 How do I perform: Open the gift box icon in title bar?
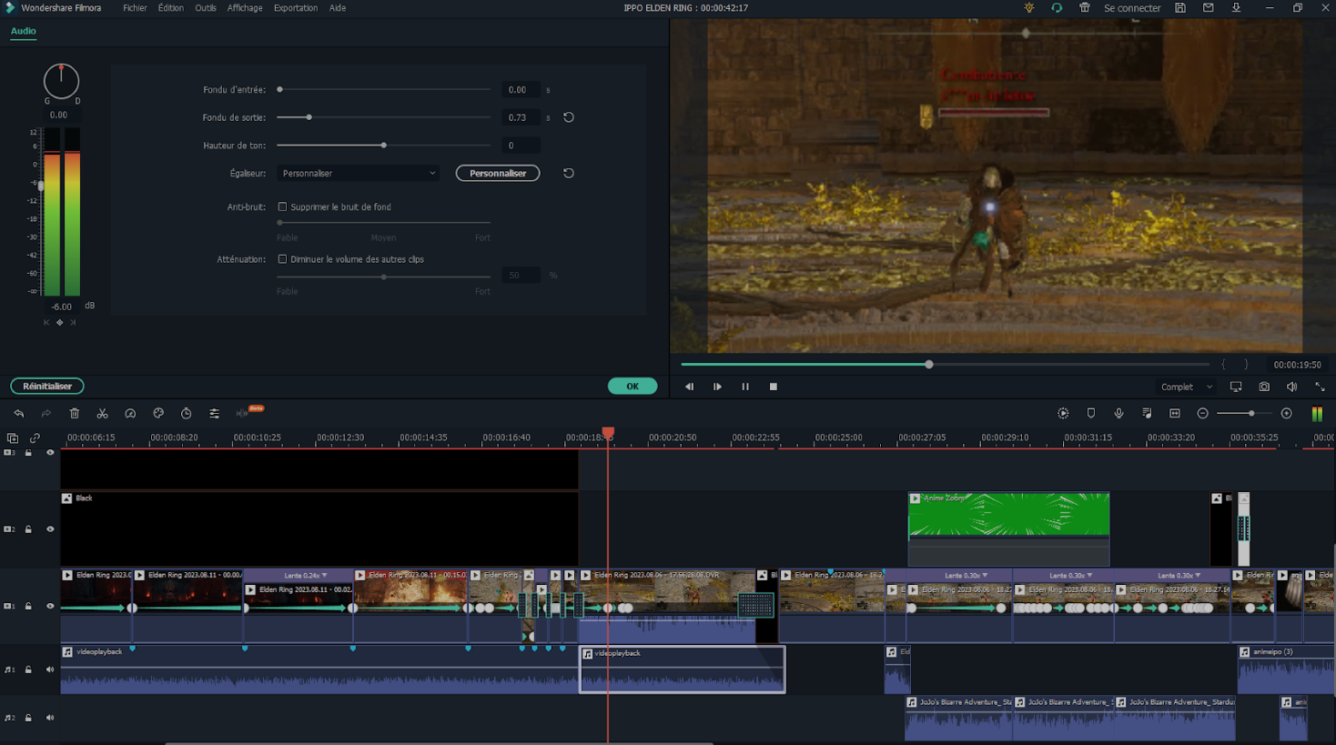pyautogui.click(x=1085, y=7)
